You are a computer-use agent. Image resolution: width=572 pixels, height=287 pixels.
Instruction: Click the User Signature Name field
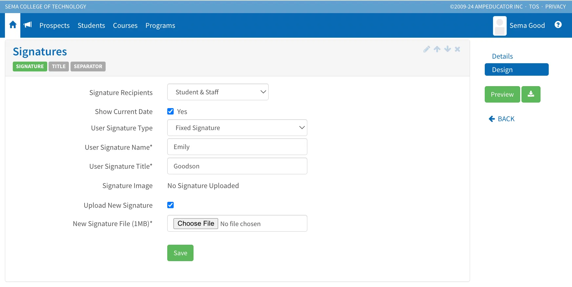[237, 147]
